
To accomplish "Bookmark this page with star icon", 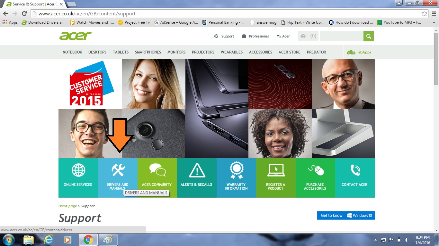I will tap(425, 13).
